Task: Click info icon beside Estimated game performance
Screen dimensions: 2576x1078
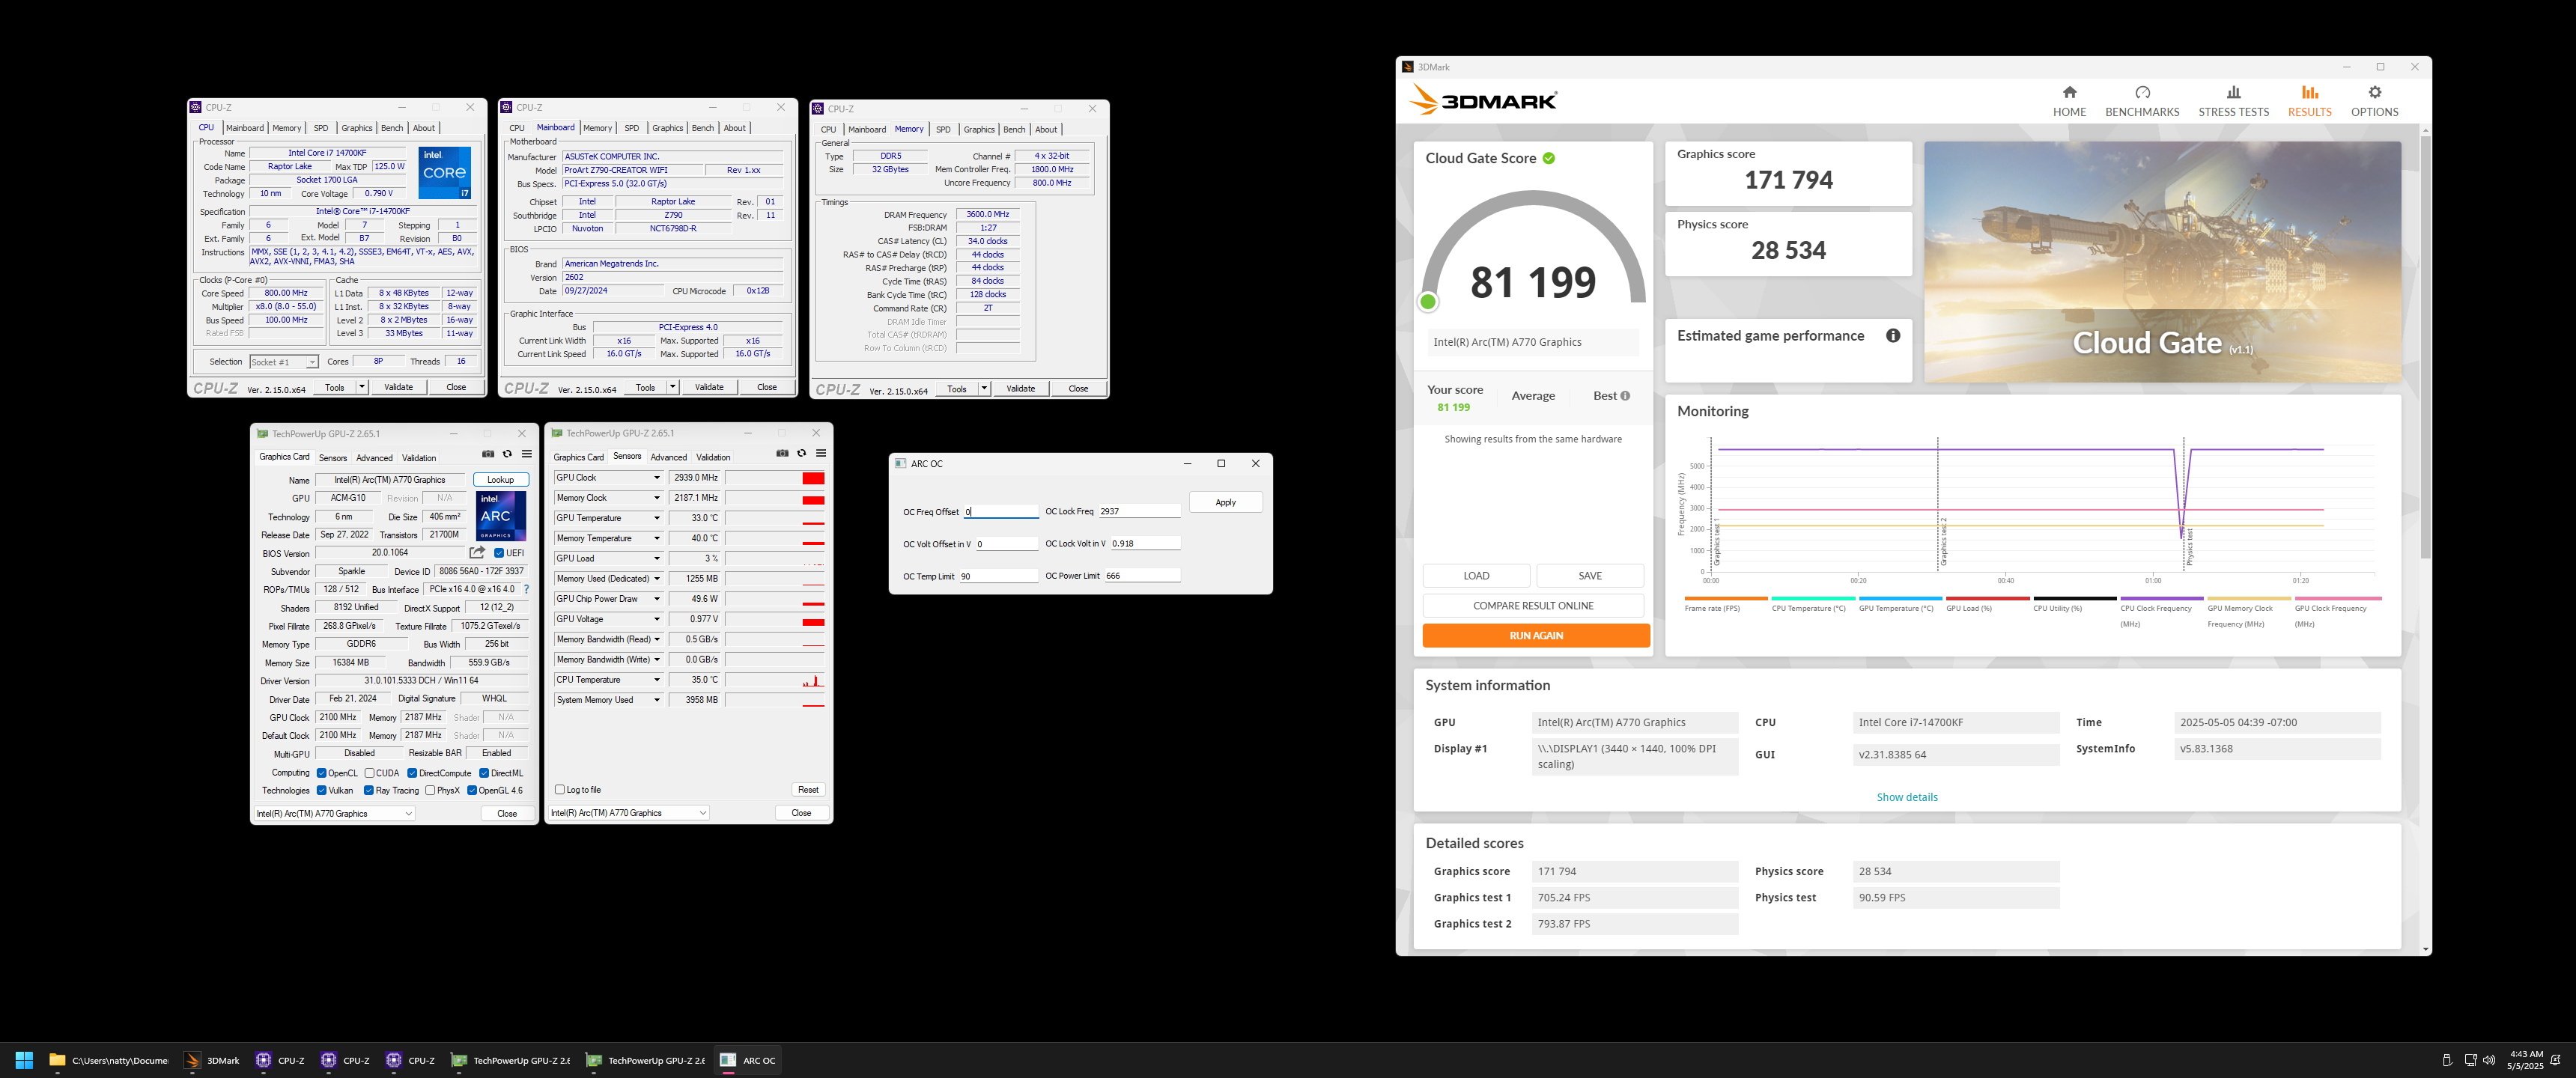Action: tap(1893, 336)
